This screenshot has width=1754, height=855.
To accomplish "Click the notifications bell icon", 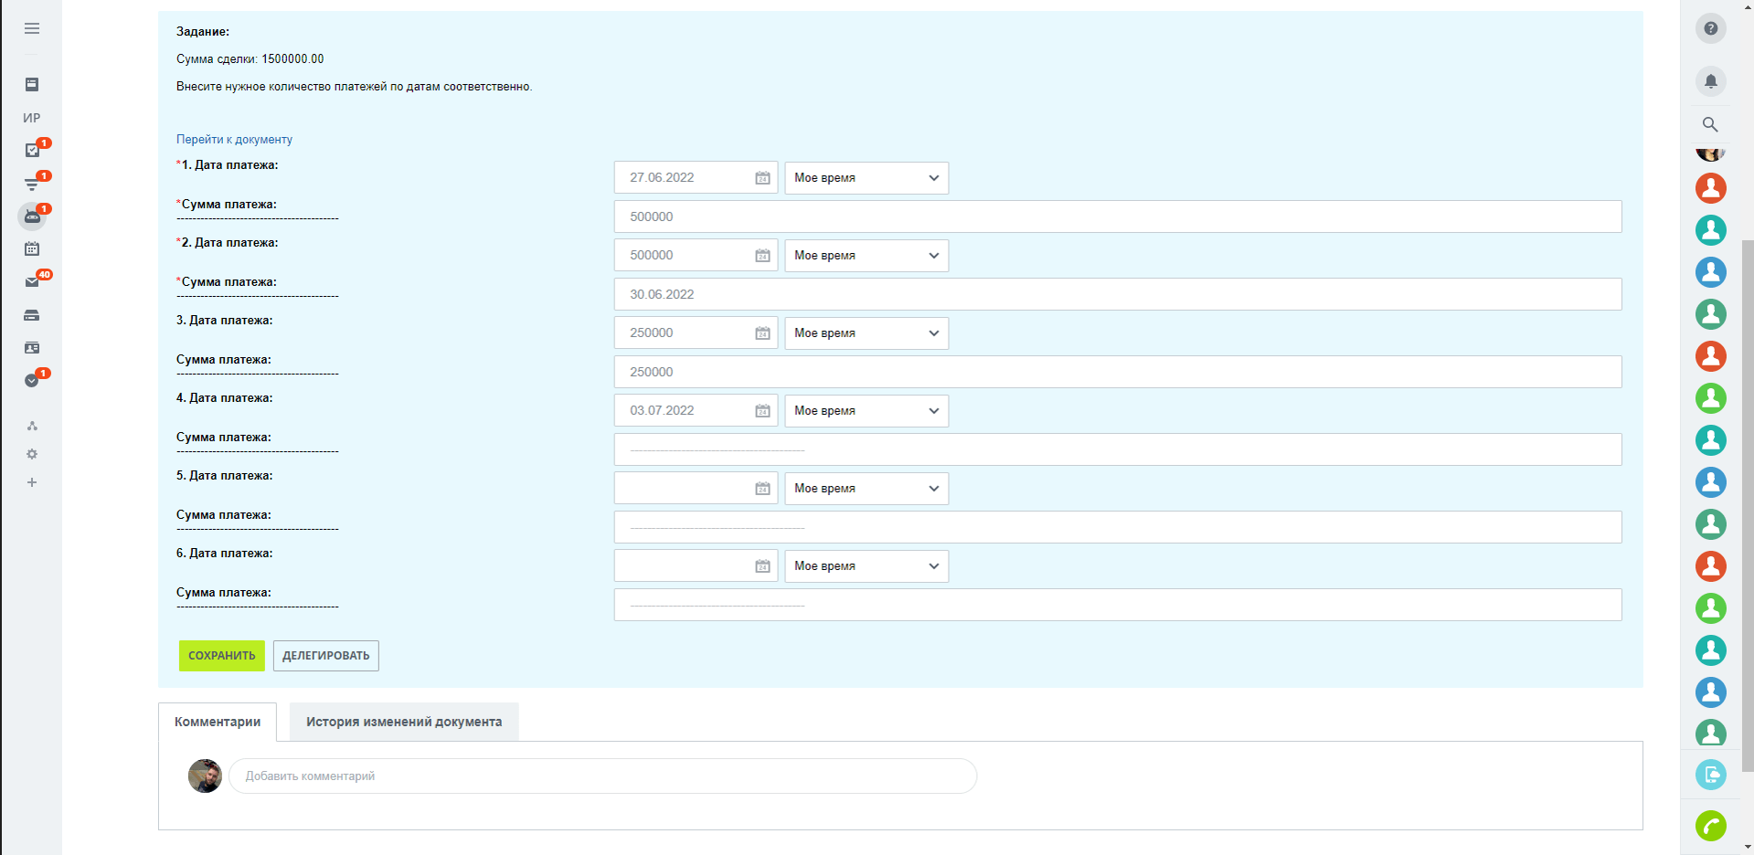I will click(1710, 81).
